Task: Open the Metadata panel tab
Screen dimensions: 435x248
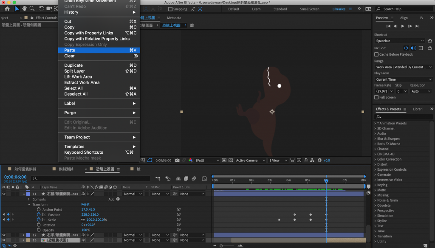Action: (x=174, y=18)
